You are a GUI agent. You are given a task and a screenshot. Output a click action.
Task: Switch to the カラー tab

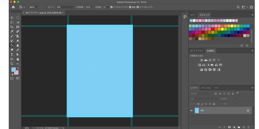tap(193, 15)
